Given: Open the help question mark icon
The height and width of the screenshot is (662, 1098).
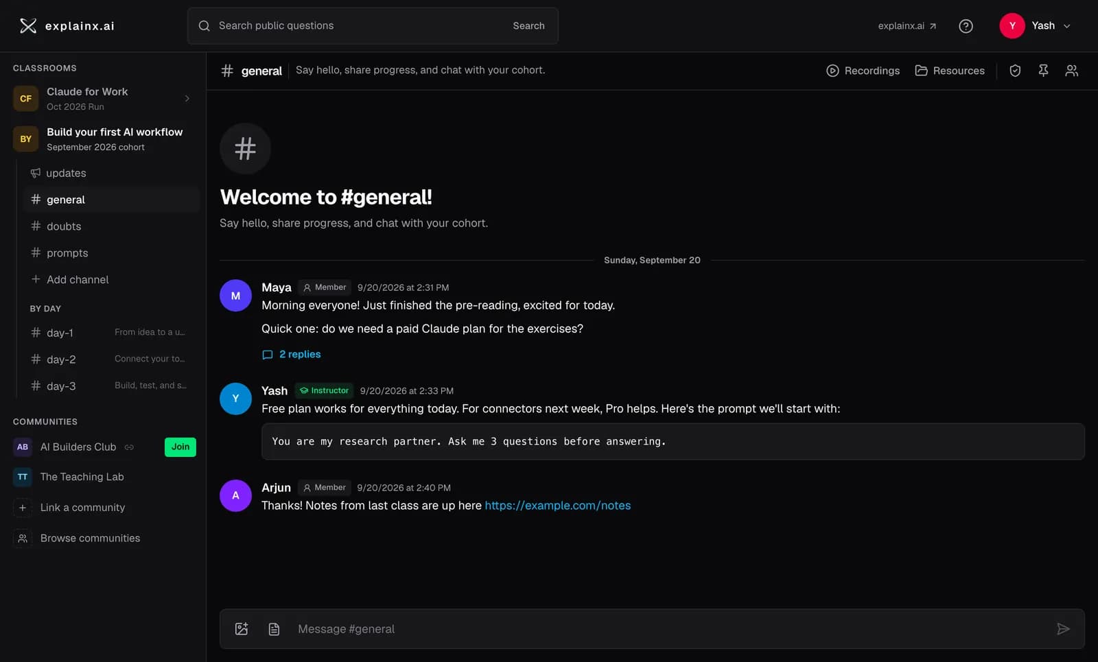Looking at the screenshot, I should (x=966, y=26).
